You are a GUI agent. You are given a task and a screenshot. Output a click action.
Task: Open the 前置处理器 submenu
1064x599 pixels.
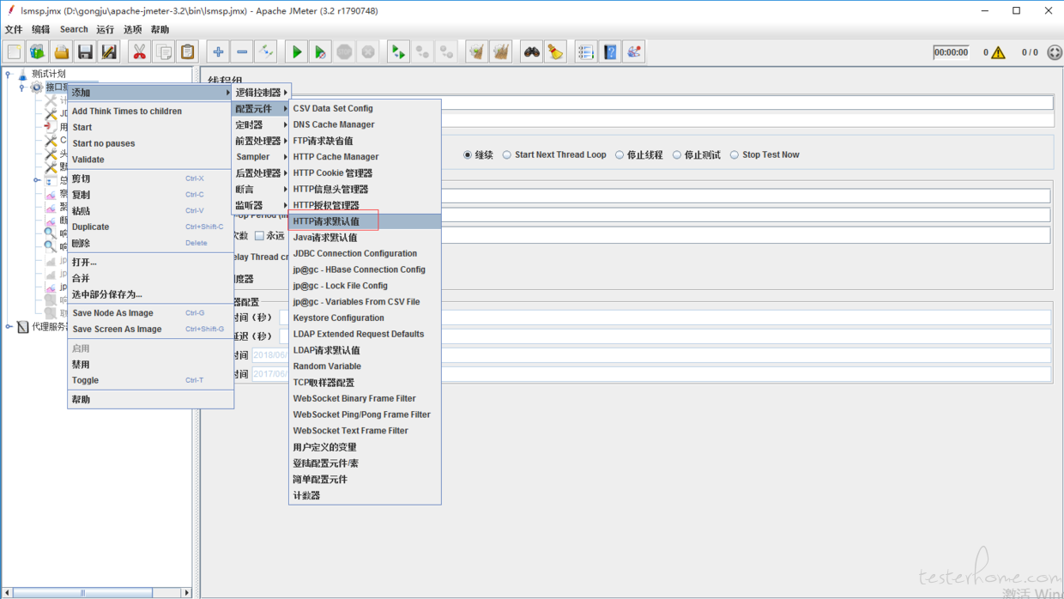point(262,141)
